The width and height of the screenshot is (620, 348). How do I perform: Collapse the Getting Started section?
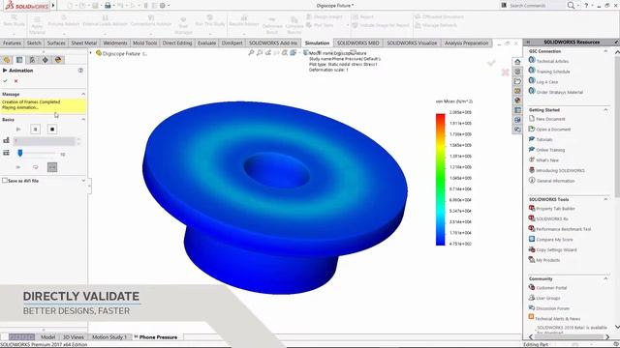605,109
